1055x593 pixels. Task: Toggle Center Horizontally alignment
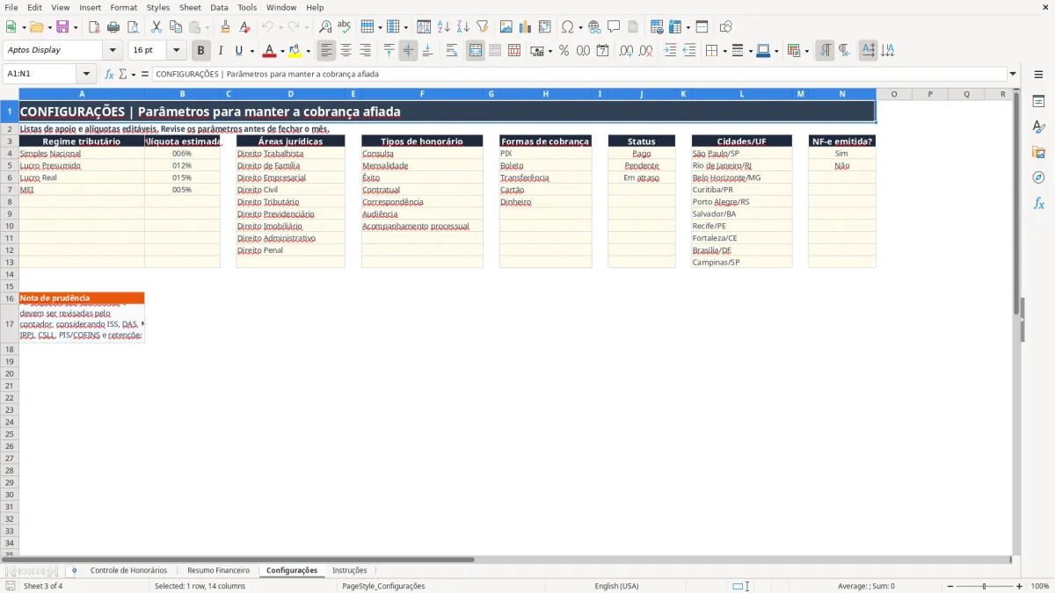coord(346,51)
